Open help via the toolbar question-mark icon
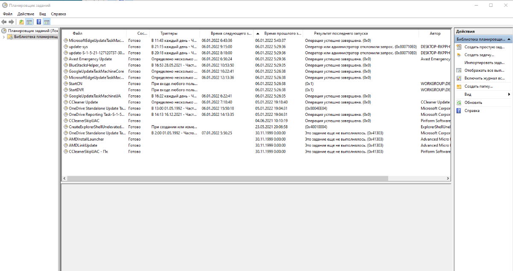 (x=39, y=22)
